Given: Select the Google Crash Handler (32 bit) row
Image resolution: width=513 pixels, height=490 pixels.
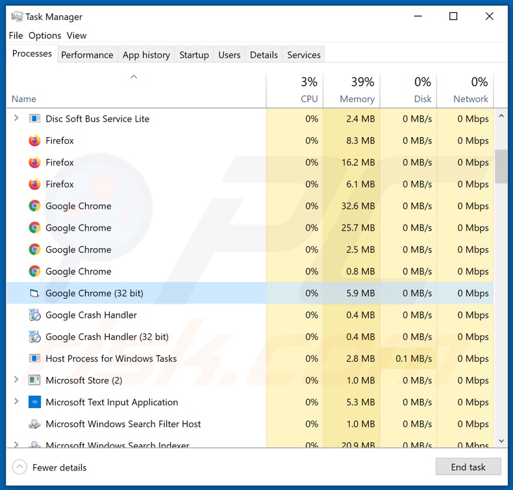Looking at the screenshot, I should pyautogui.click(x=250, y=337).
